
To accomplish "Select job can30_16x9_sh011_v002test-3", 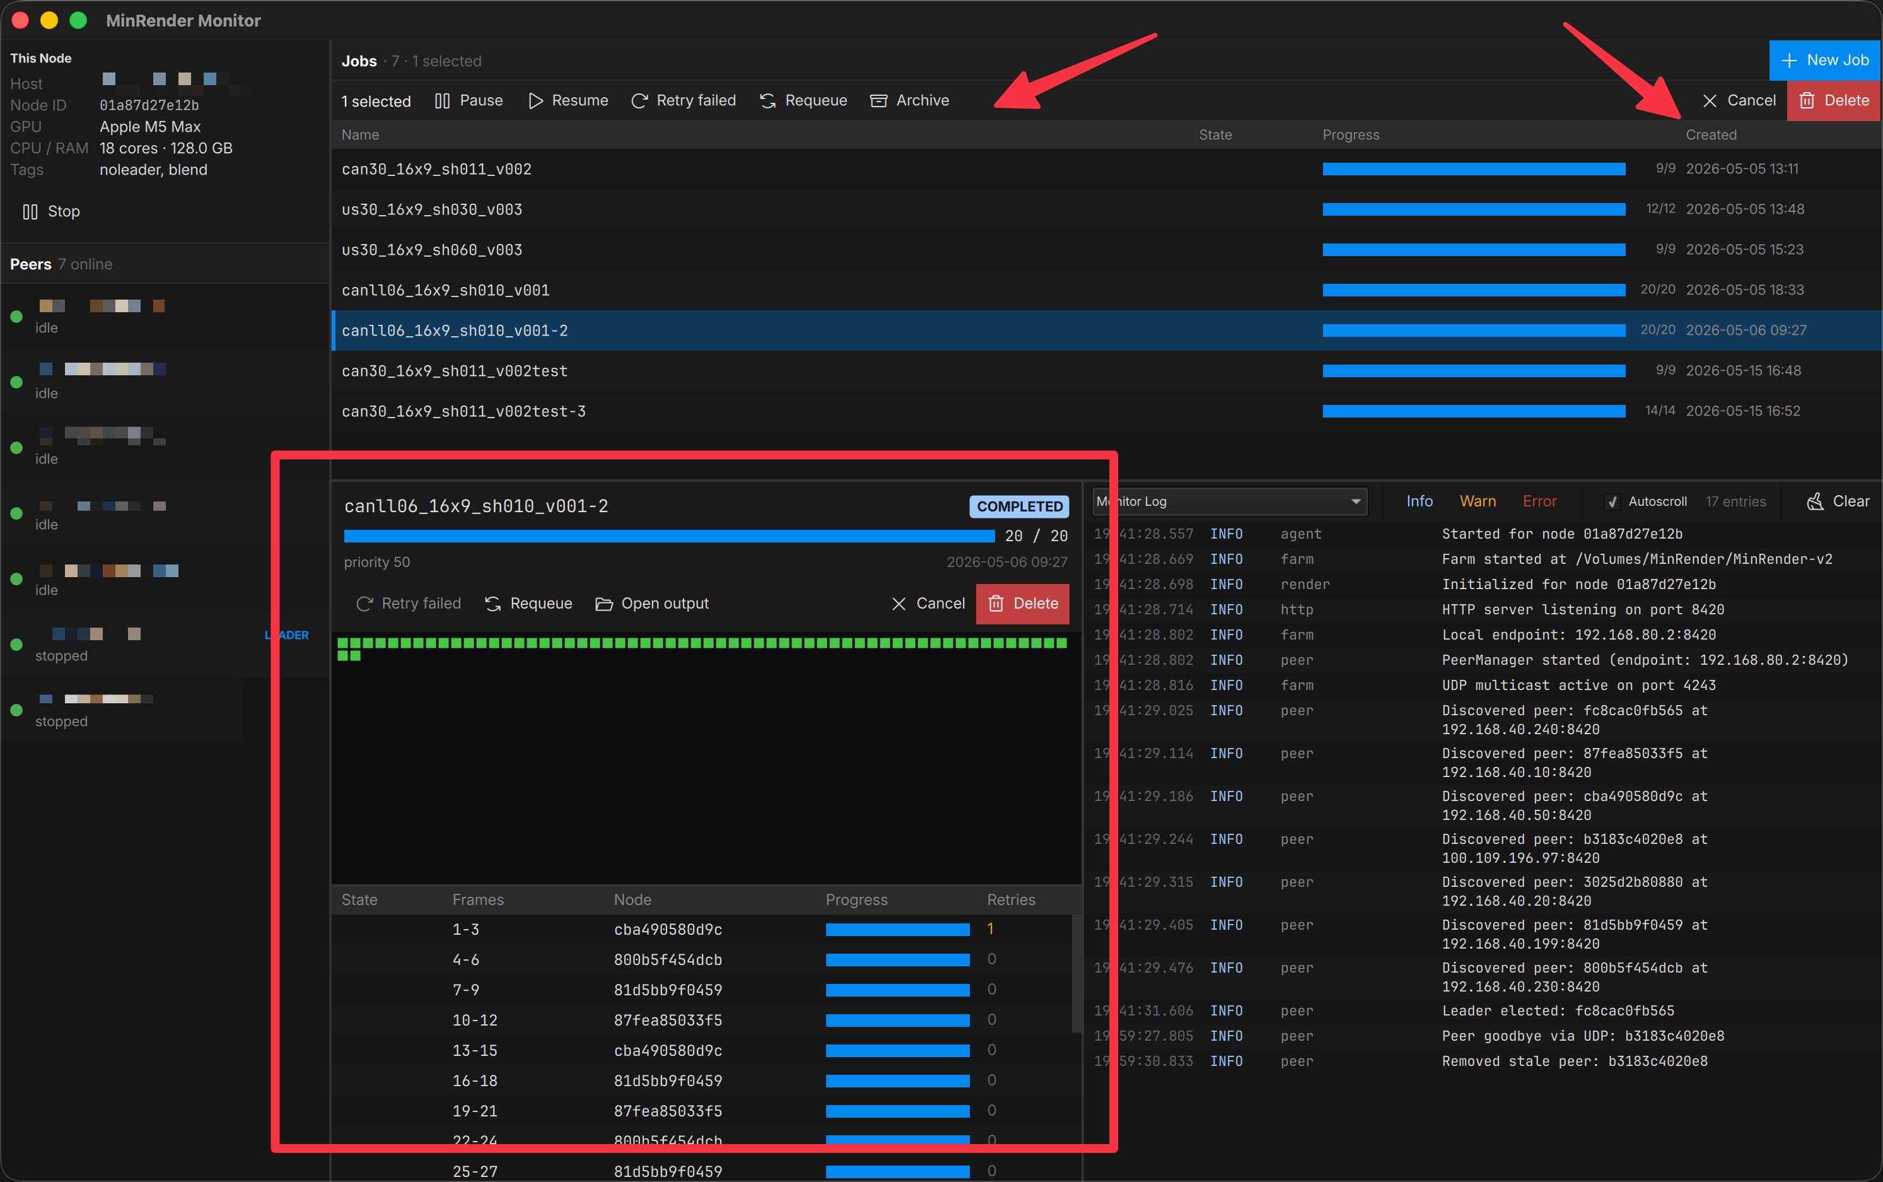I will tap(1106, 412).
